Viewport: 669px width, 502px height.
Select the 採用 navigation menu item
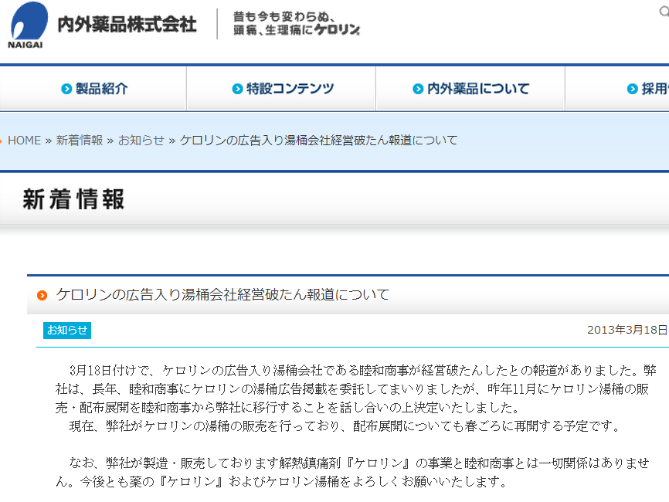[x=654, y=89]
